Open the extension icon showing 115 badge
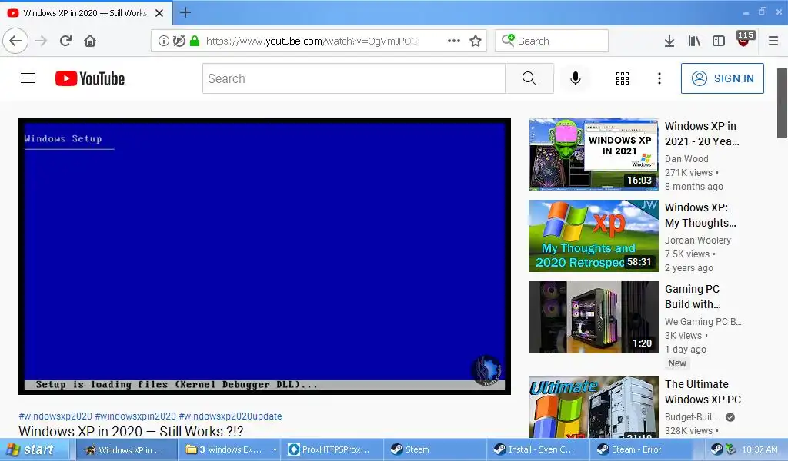This screenshot has width=788, height=461. pyautogui.click(x=745, y=39)
